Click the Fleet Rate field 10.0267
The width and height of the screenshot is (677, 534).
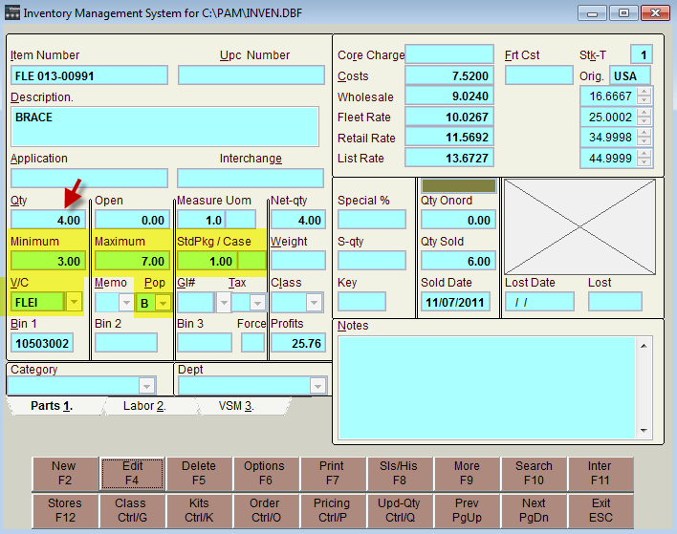click(449, 117)
